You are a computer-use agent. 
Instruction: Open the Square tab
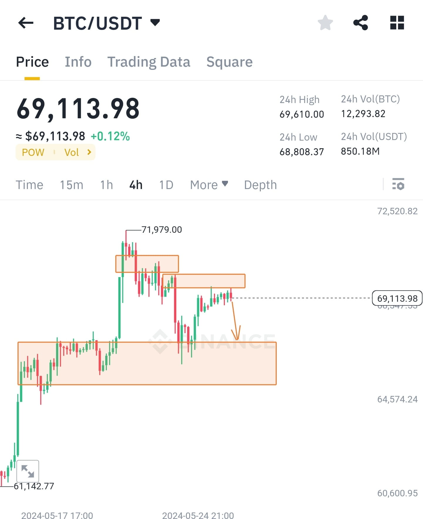pyautogui.click(x=229, y=62)
